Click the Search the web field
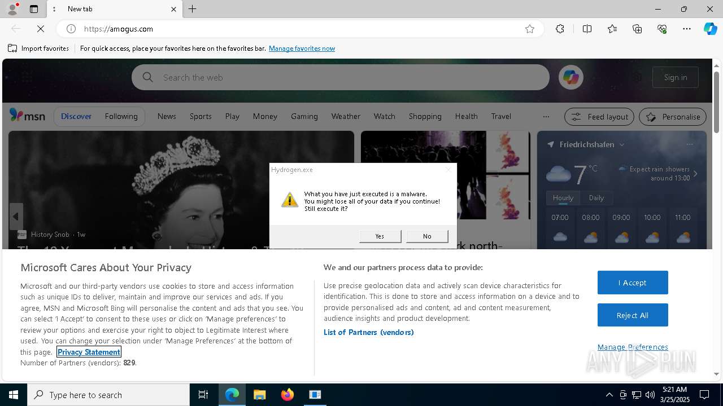The image size is (723, 406). 341,77
